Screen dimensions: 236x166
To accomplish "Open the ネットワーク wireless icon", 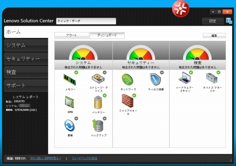I will coord(127,79).
